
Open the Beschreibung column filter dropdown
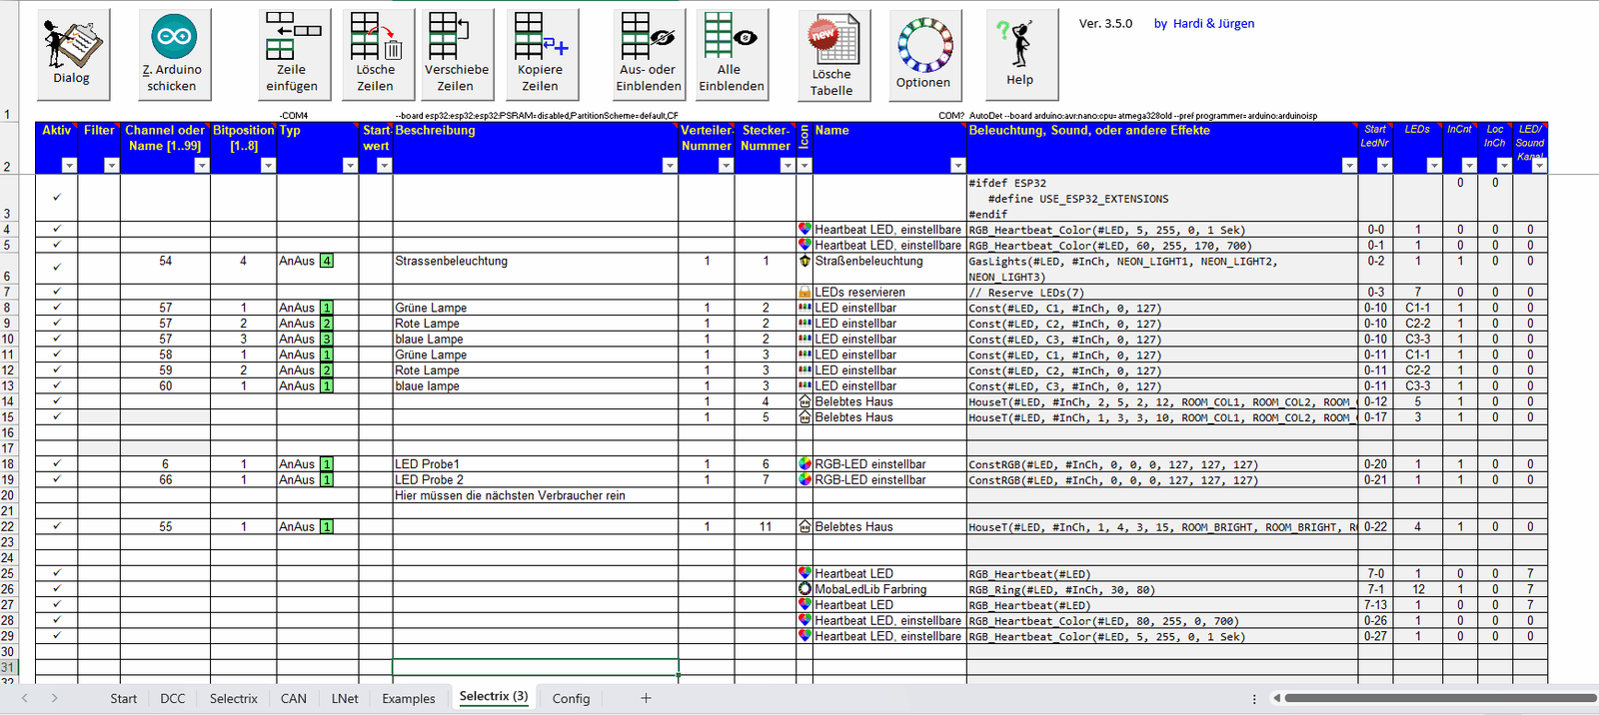[x=670, y=166]
